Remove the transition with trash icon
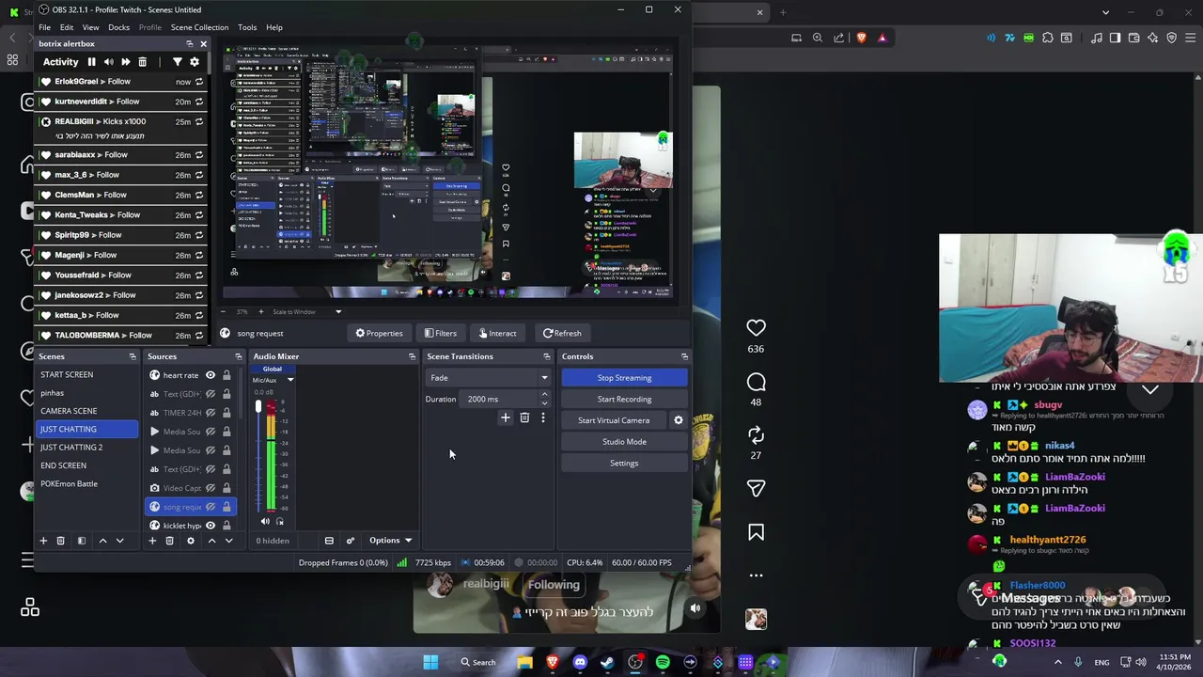The width and height of the screenshot is (1203, 677). point(524,417)
